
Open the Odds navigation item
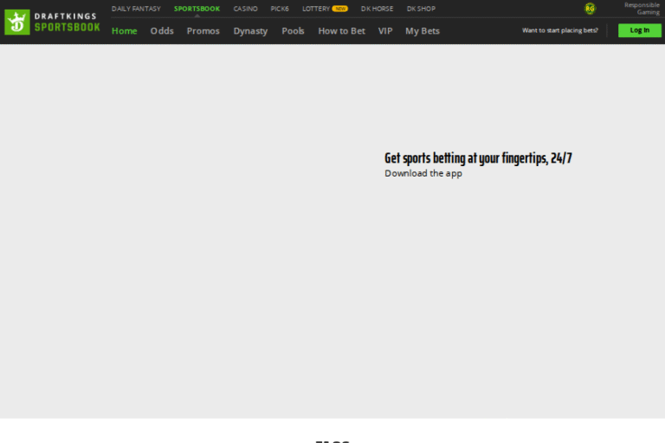click(x=162, y=31)
